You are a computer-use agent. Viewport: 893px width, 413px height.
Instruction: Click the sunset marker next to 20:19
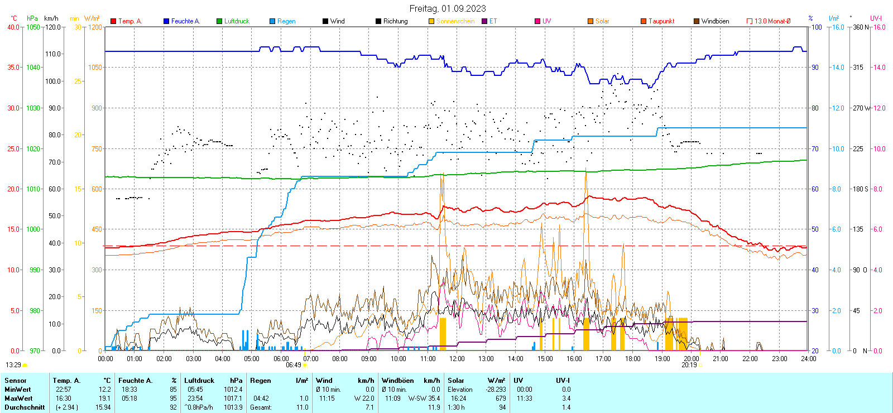[x=700, y=366]
